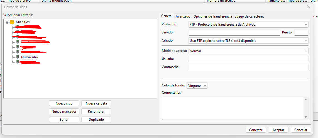318x138 pixels.
Task: Open the Modo de acceso dropdown
Action: pyautogui.click(x=248, y=51)
